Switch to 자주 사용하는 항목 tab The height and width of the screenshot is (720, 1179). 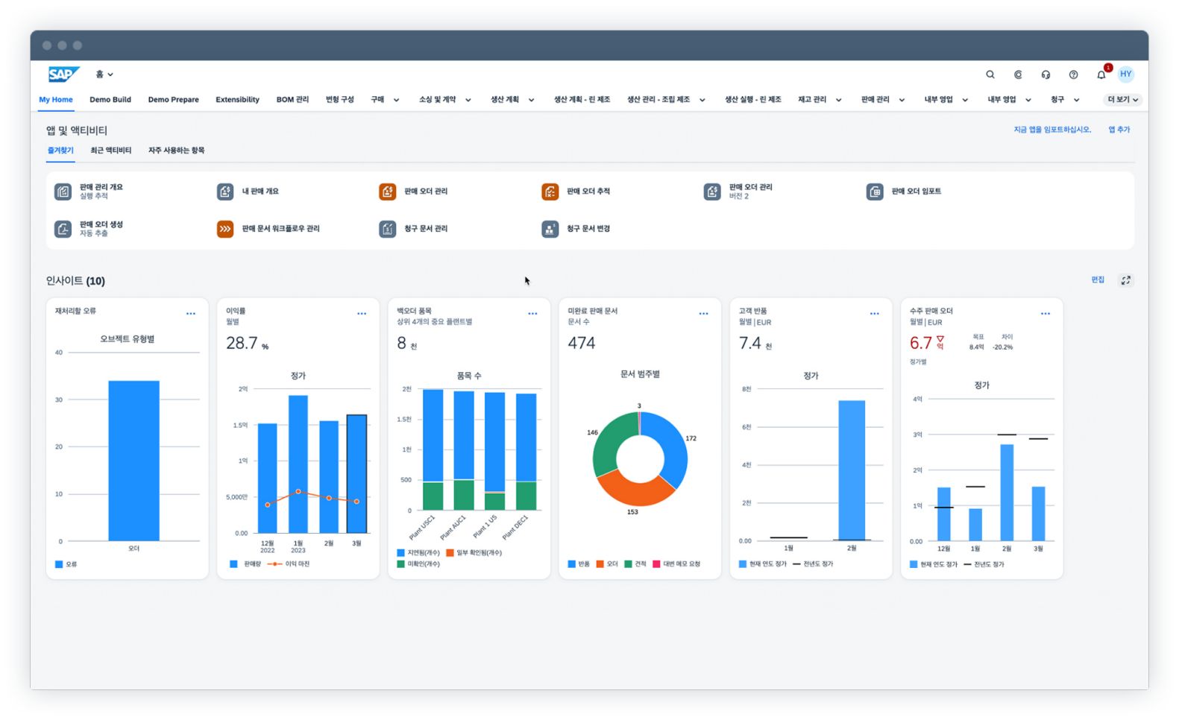click(x=176, y=151)
